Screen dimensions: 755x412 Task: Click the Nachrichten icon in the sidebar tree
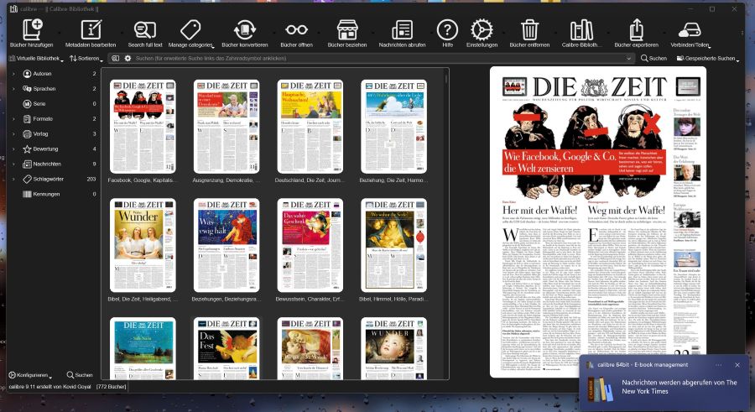click(x=27, y=164)
